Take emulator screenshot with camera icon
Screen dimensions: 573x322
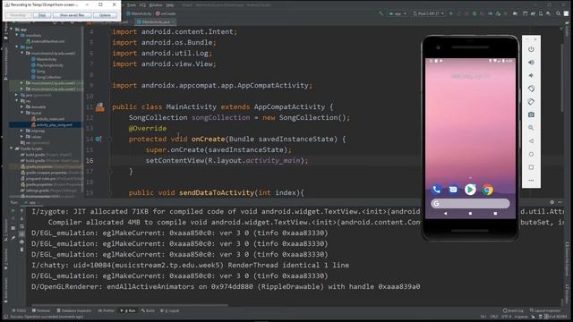(x=531, y=114)
